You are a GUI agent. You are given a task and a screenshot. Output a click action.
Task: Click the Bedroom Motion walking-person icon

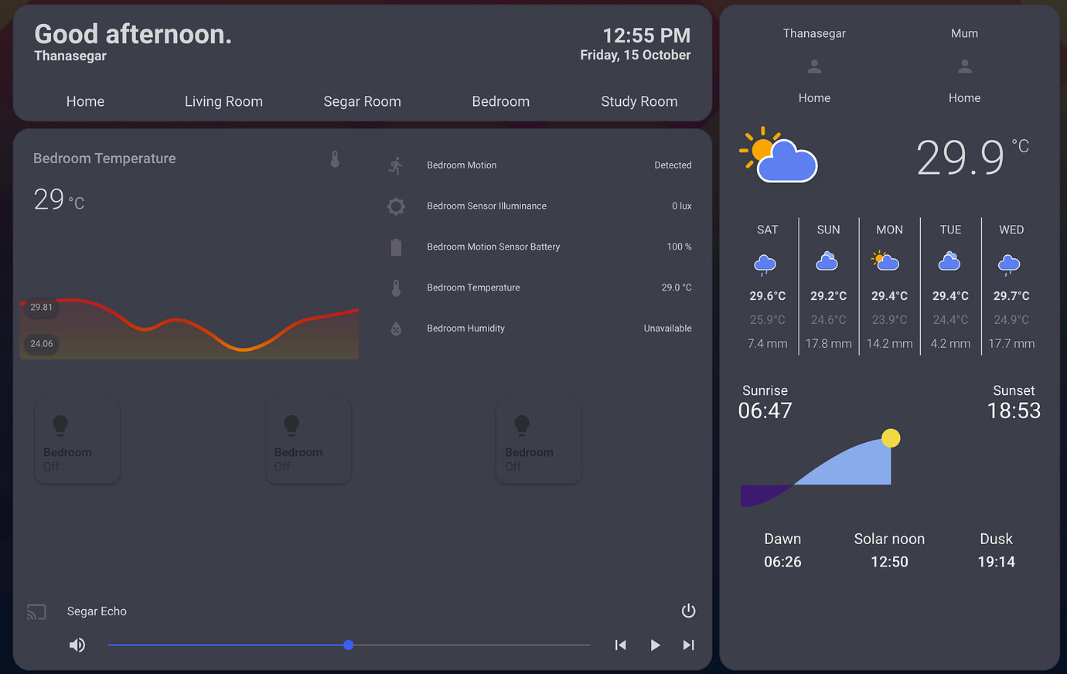[x=396, y=164]
